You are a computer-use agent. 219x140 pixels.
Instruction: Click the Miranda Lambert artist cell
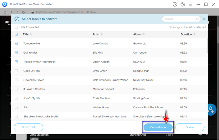[x=103, y=89]
